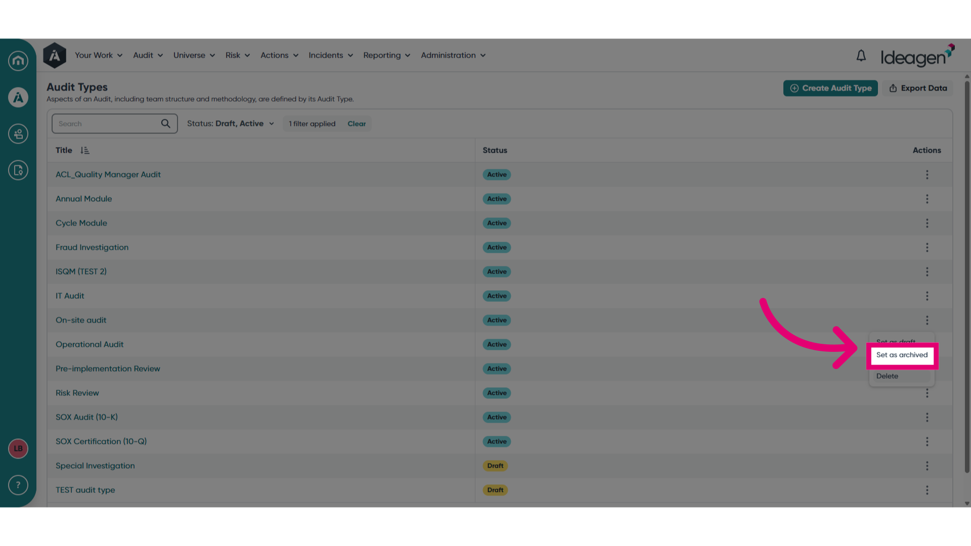The image size is (971, 546).
Task: Expand the Universe menu
Action: coord(194,56)
